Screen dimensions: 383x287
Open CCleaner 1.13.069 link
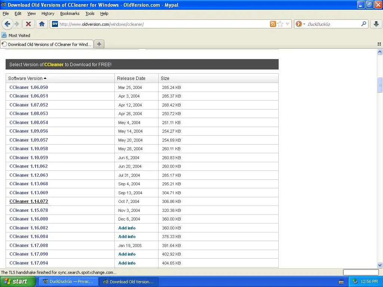pos(28,193)
